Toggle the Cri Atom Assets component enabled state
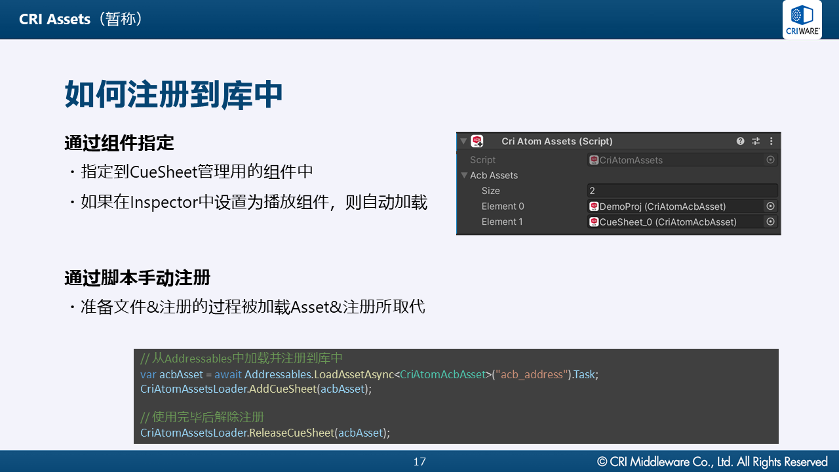The height and width of the screenshot is (472, 839). click(x=488, y=141)
